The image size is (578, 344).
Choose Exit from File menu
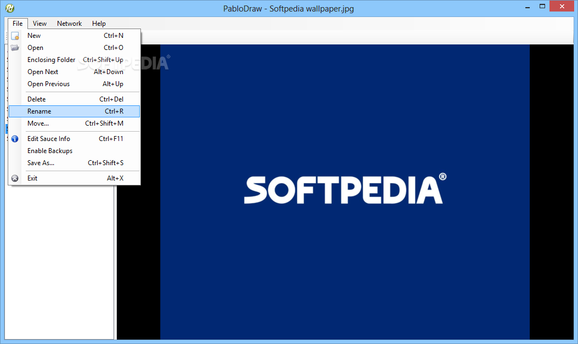tap(74, 178)
